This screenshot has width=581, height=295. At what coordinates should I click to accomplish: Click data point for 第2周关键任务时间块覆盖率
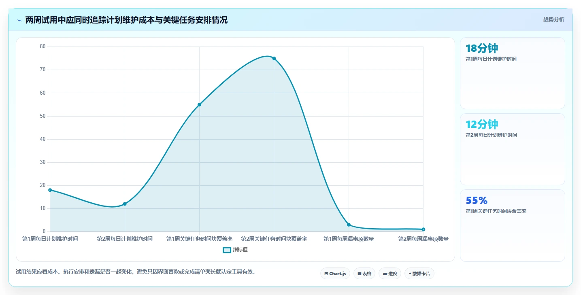point(274,58)
